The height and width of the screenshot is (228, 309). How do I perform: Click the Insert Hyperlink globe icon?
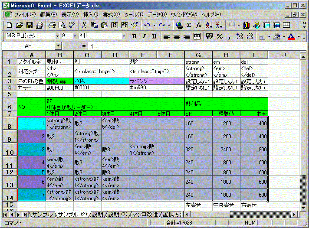click(x=179, y=25)
